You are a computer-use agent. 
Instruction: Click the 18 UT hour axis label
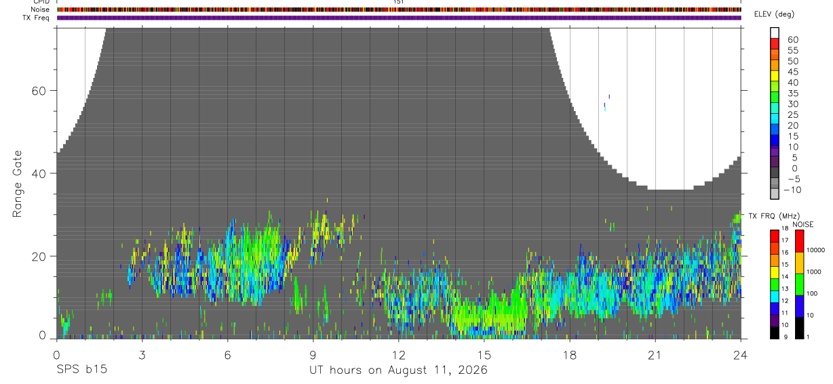click(569, 355)
